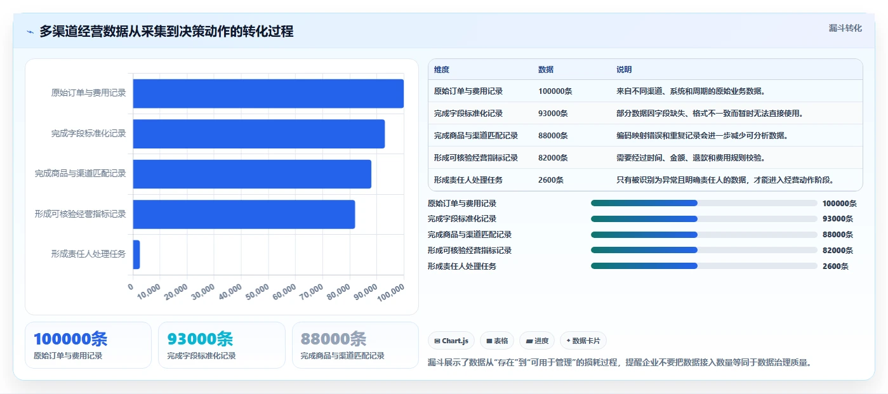Image resolution: width=888 pixels, height=394 pixels.
Task: Click the 88000条 value beside the progress bar
Action: [x=837, y=235]
